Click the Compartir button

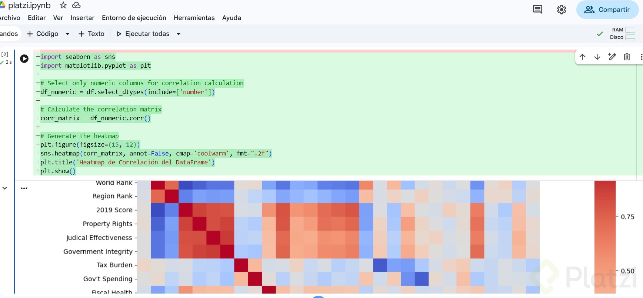(607, 10)
